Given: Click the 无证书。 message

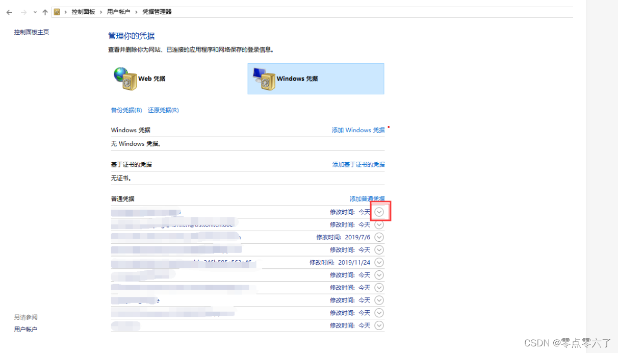Looking at the screenshot, I should pos(121,179).
